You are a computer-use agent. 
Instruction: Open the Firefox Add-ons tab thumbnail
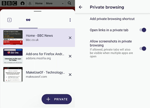coord(13,56)
